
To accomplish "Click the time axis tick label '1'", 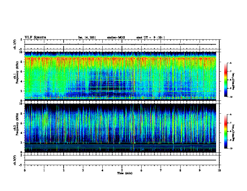I will (44, 170).
